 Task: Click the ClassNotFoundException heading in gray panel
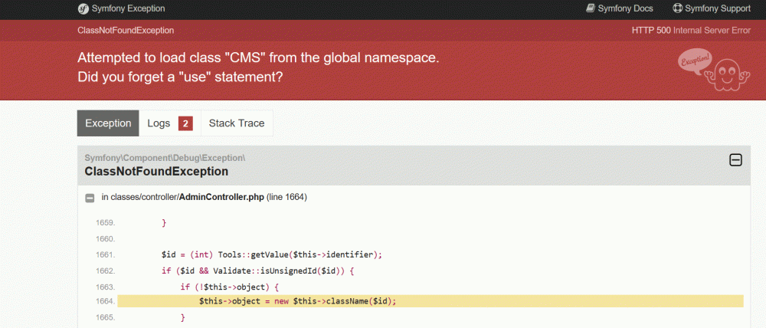point(156,172)
